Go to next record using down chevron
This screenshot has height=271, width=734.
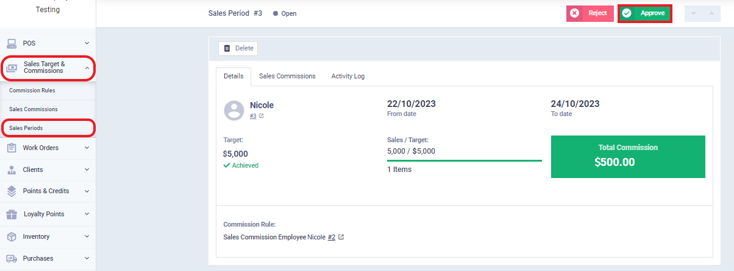(694, 13)
